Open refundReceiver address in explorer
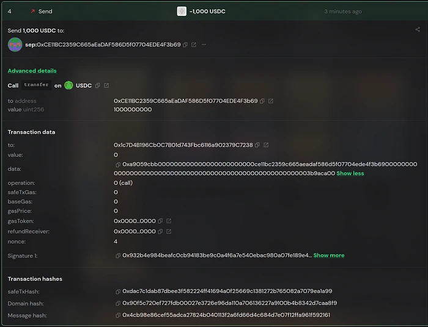 click(x=169, y=231)
